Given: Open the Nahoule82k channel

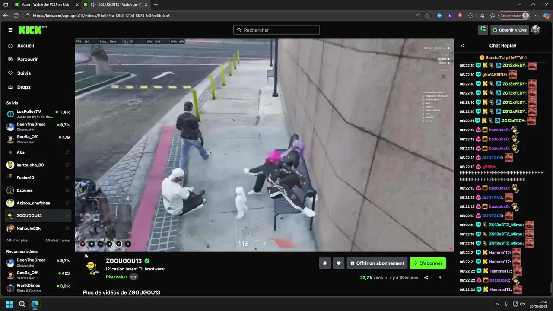Looking at the screenshot, I should pyautogui.click(x=38, y=228).
